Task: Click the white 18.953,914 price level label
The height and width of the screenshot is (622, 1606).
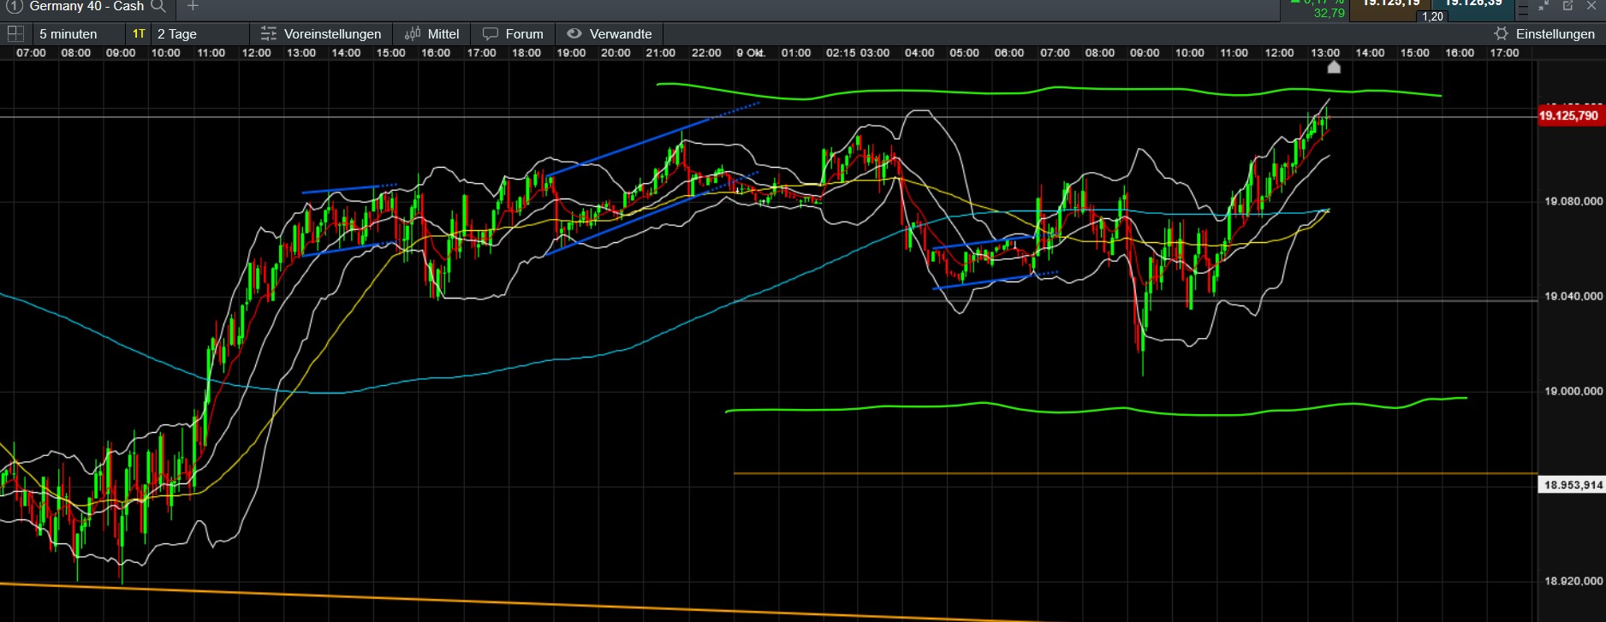Action: coord(1573,485)
